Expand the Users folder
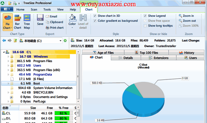The image size is (207, 123). click(x=8, y=66)
